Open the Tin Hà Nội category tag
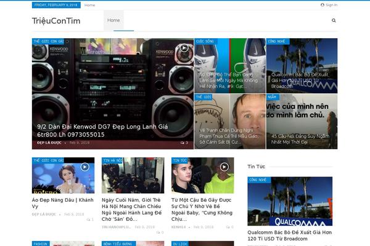Image resolution: width=370 pixels, height=246 pixels. point(113,161)
